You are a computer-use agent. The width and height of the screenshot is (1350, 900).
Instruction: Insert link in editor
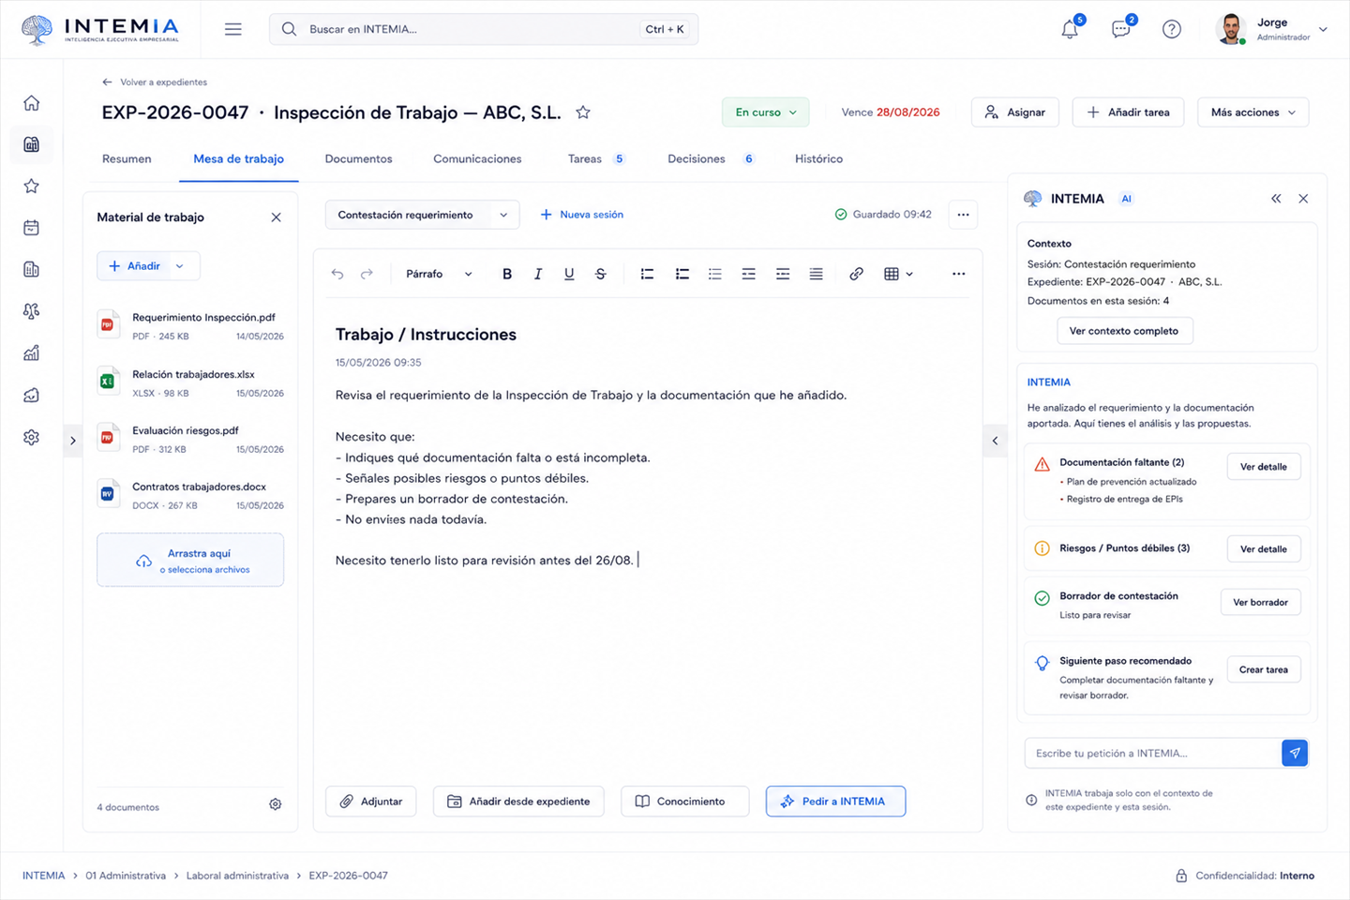(856, 274)
